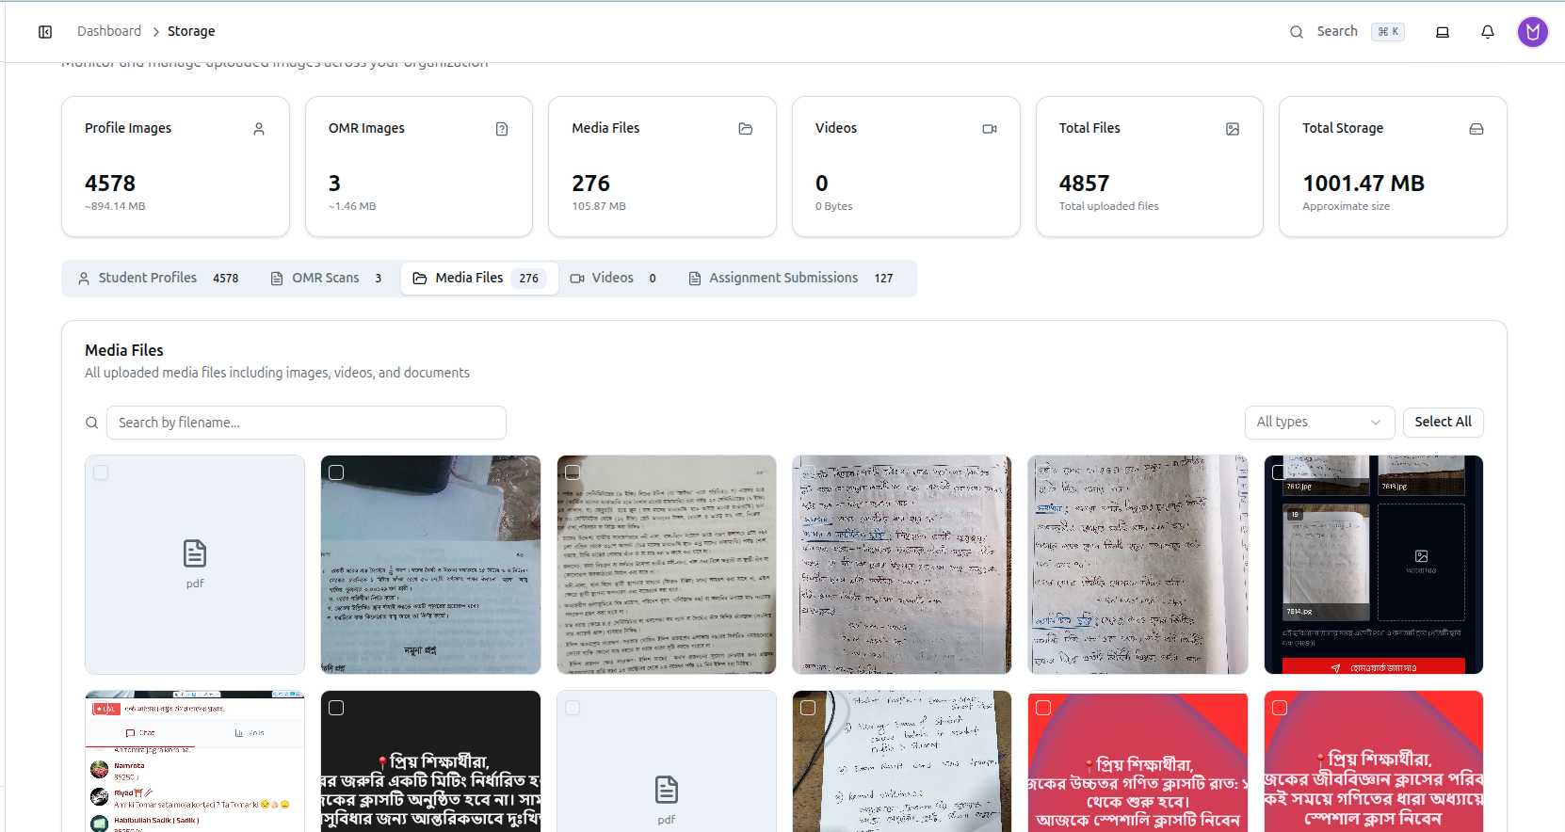
Task: Click the Videos camera icon on card
Action: coord(990,129)
